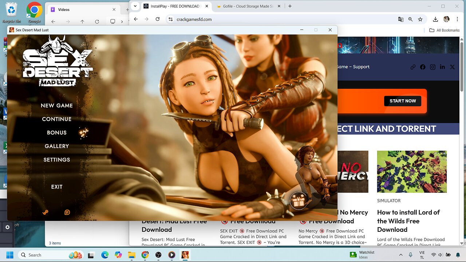466x262 pixels.
Task: Reload the Chrome page
Action: coord(158,19)
